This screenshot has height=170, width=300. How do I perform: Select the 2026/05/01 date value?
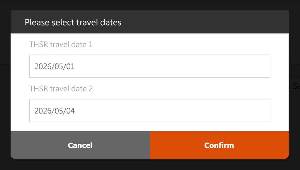click(54, 66)
